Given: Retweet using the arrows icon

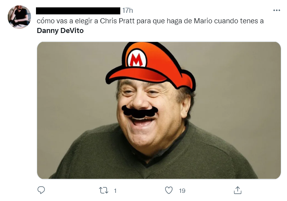Looking at the screenshot, I should (104, 191).
